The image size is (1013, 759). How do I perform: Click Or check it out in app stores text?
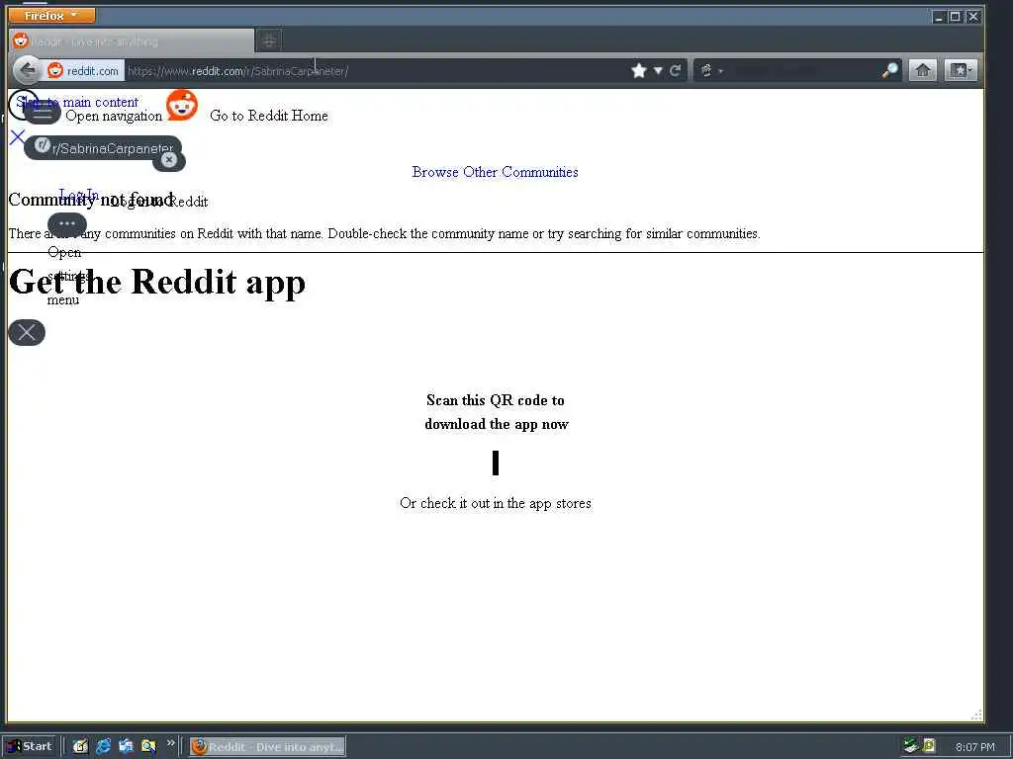point(496,503)
